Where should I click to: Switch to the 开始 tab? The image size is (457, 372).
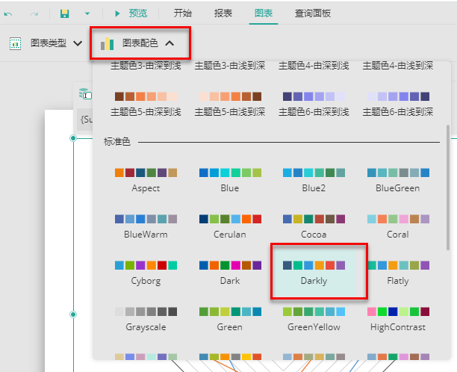(183, 13)
